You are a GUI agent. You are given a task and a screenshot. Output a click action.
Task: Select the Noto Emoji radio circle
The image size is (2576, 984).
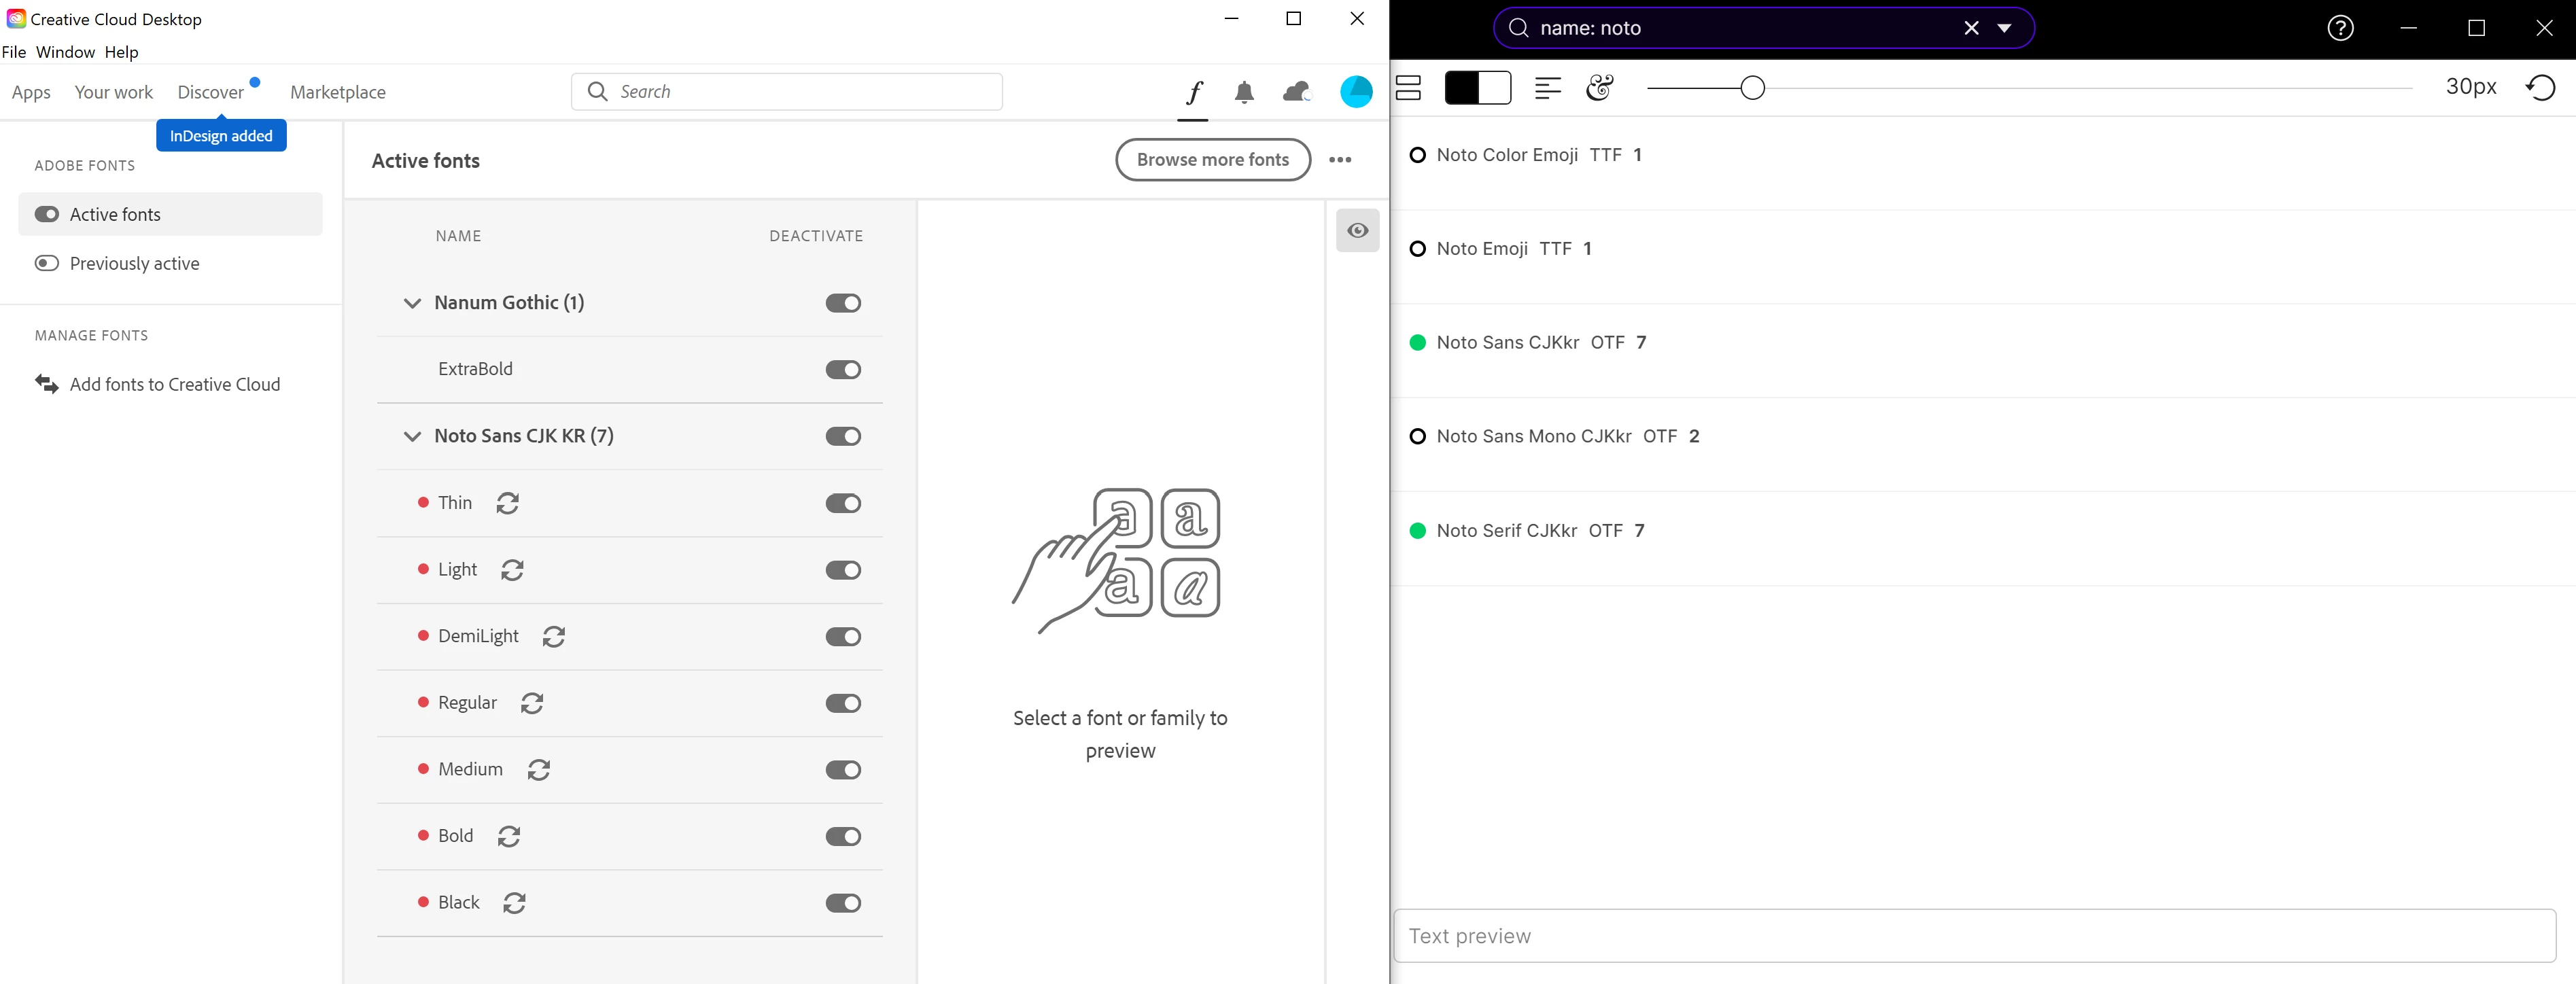click(x=1417, y=249)
